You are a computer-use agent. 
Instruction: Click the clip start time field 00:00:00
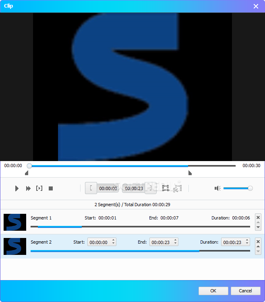coord(108,188)
